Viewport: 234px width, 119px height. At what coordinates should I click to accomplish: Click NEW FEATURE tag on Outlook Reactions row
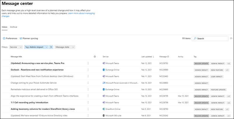217,70
